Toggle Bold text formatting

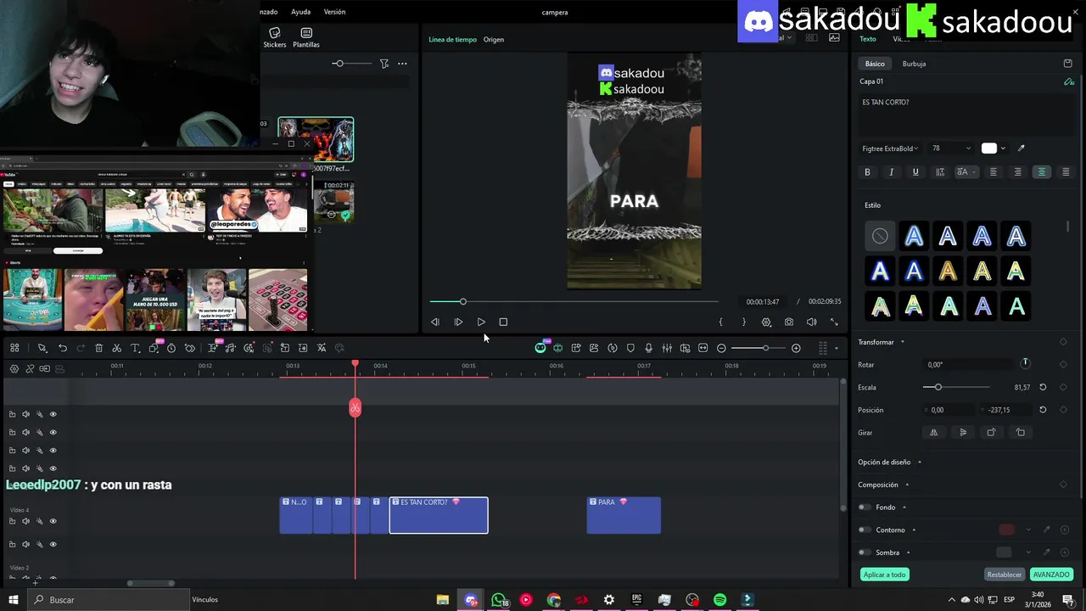(x=867, y=172)
